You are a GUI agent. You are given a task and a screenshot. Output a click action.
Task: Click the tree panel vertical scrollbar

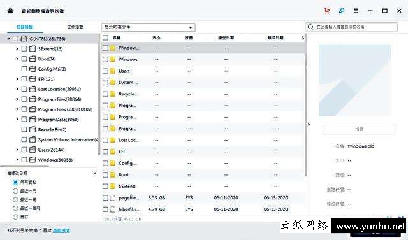point(99,95)
